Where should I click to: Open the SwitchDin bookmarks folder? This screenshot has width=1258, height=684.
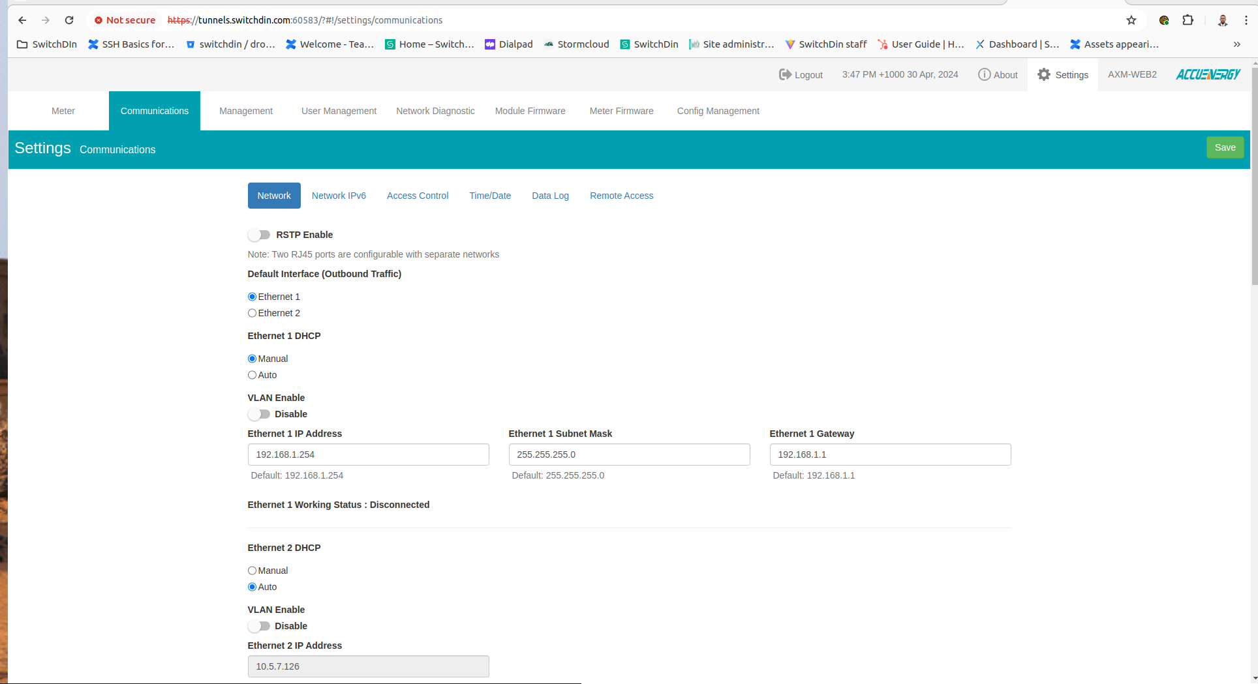[x=47, y=44]
